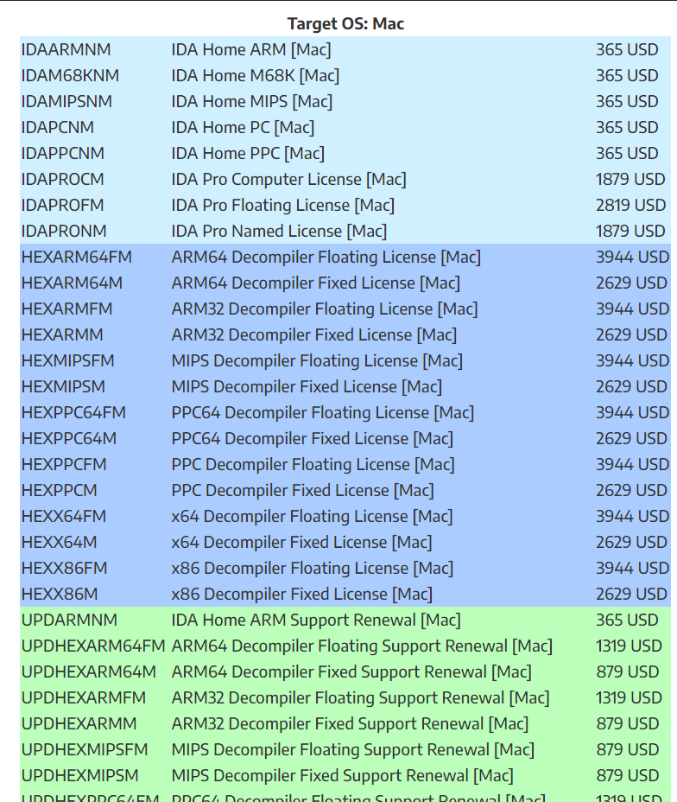Screen dimensions: 677x802
Task: Click "ARM64 Decompiler Floating License [Mac]"
Action: [326, 257]
